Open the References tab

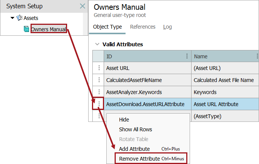tap(143, 27)
